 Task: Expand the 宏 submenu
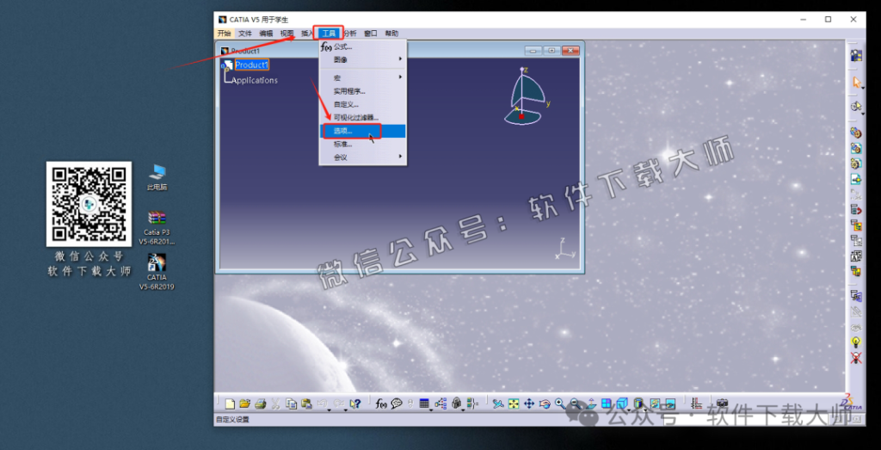click(x=362, y=77)
